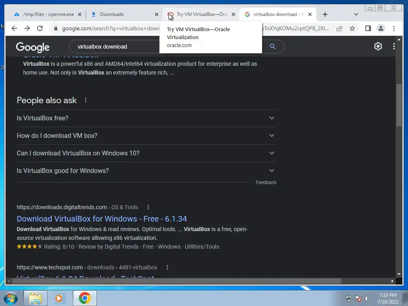Click the www.techspot.com URL
Screen dimensions: 408x306
point(49,267)
